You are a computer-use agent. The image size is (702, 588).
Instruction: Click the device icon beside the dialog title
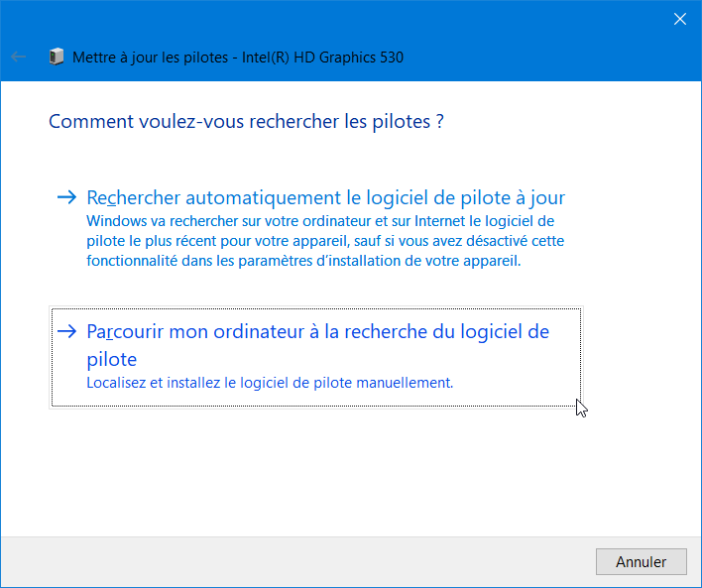pos(57,57)
